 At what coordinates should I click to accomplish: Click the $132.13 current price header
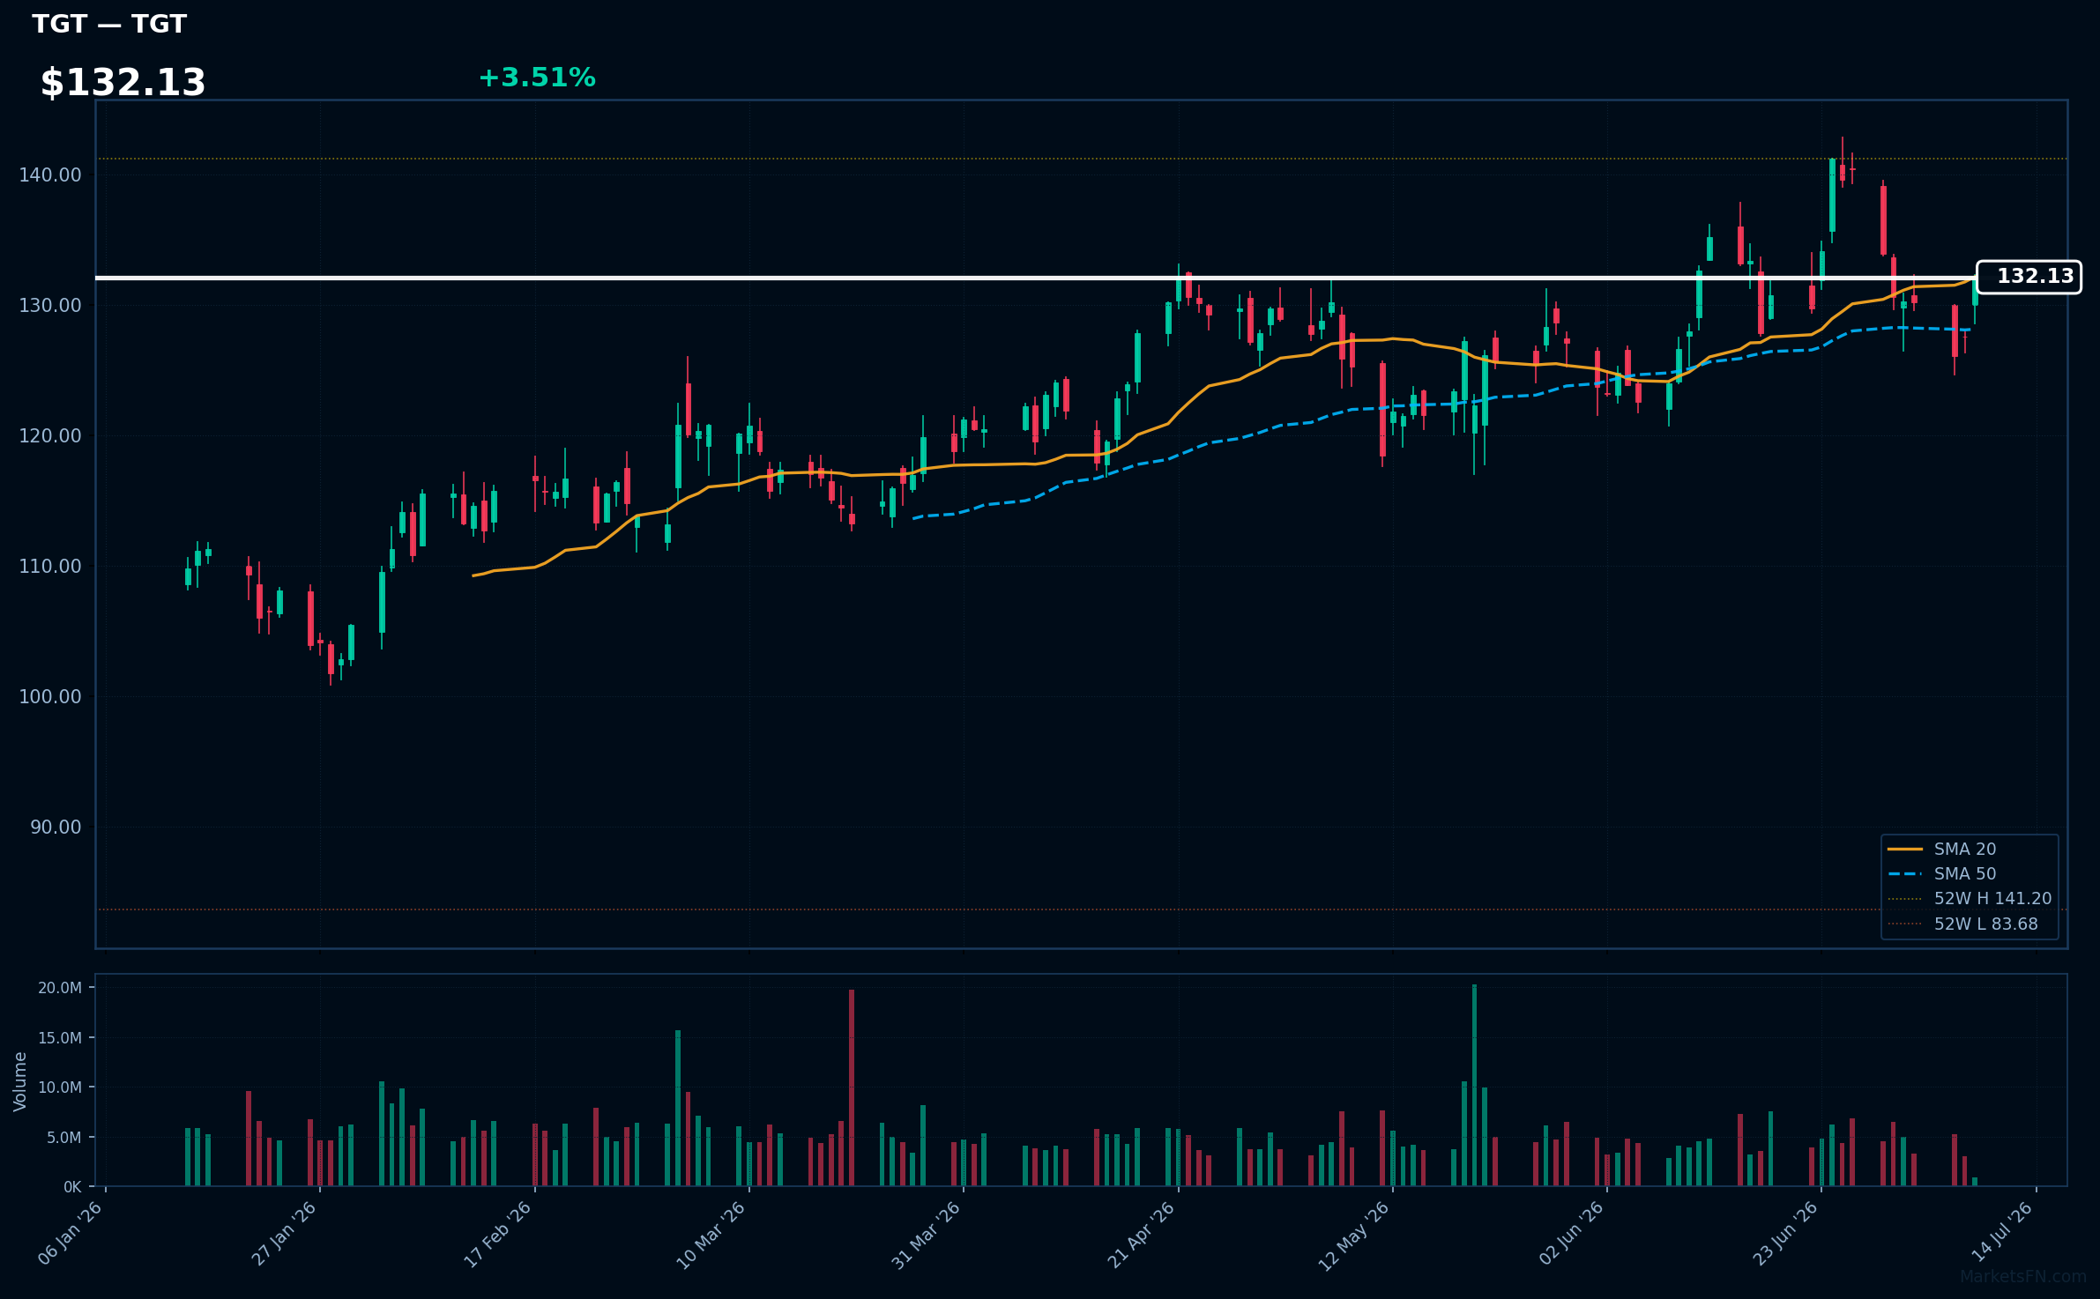123,83
